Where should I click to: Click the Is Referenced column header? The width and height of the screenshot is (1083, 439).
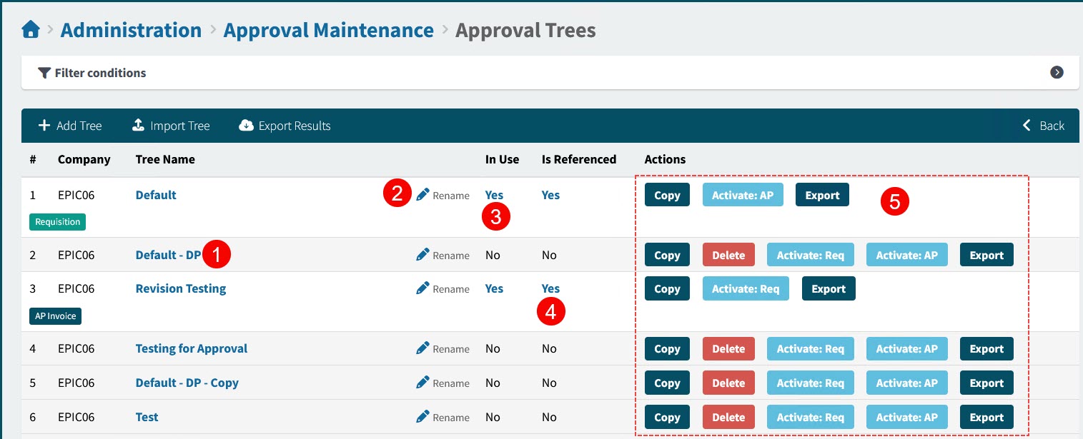click(579, 159)
